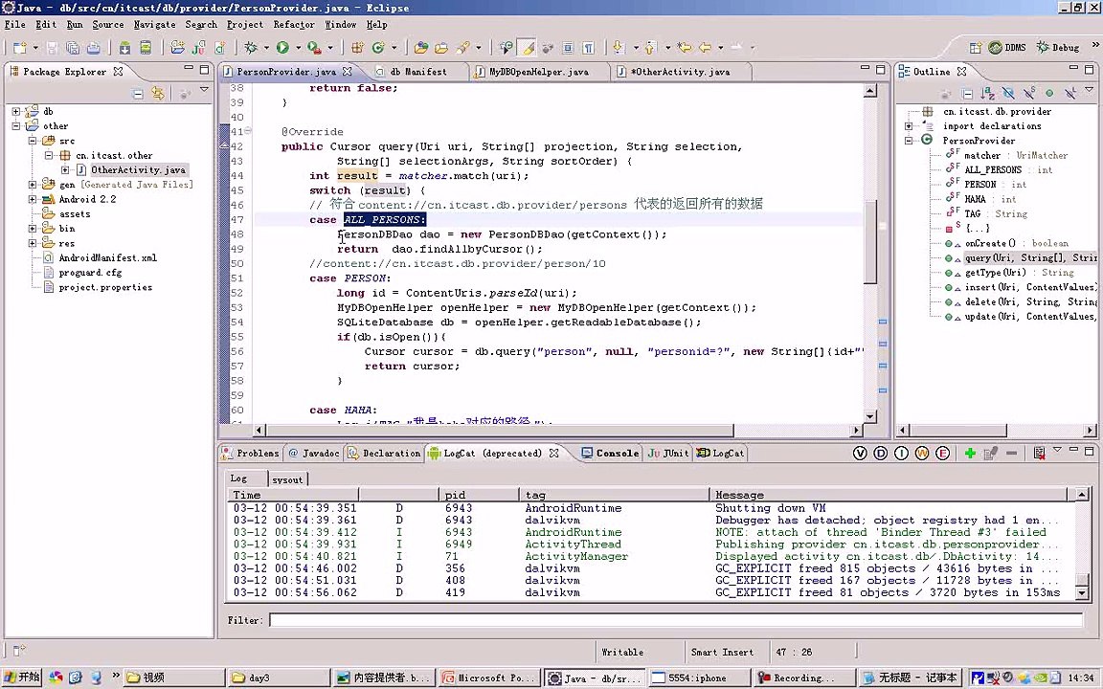The height and width of the screenshot is (689, 1103).
Task: Select AndroidManifest.xml in Package Explorer
Action: [107, 257]
